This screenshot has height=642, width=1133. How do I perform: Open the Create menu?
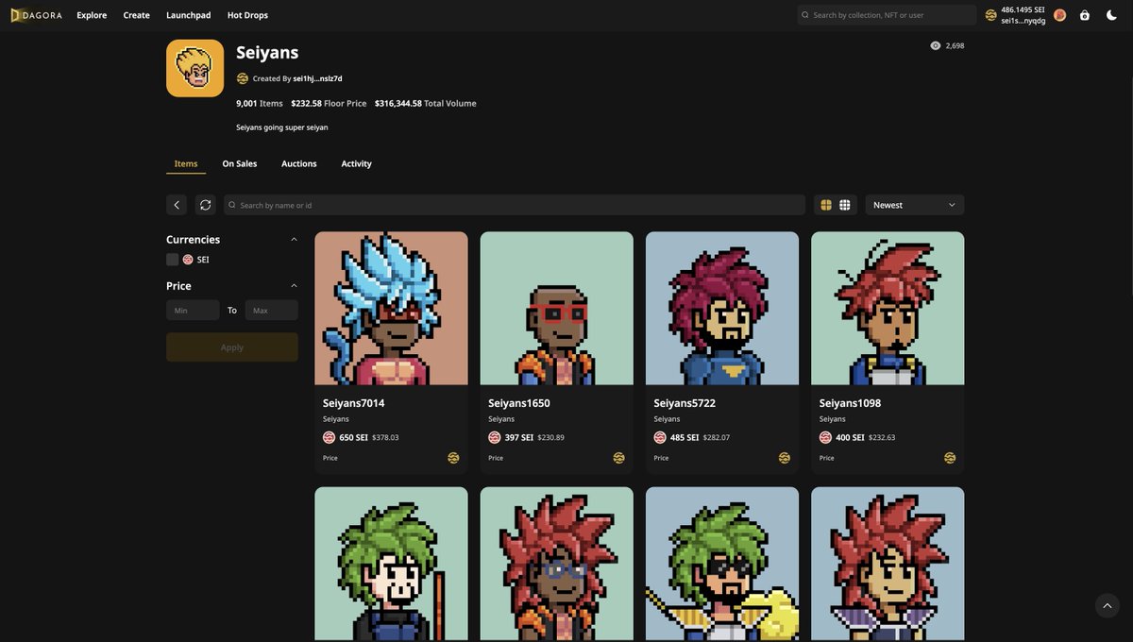[136, 15]
